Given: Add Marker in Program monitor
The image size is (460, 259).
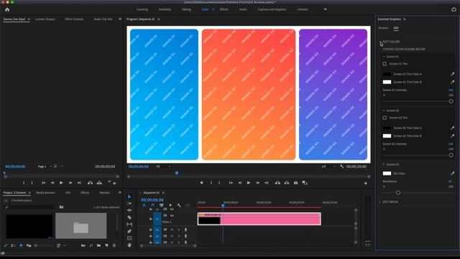Looking at the screenshot, I should point(201,183).
